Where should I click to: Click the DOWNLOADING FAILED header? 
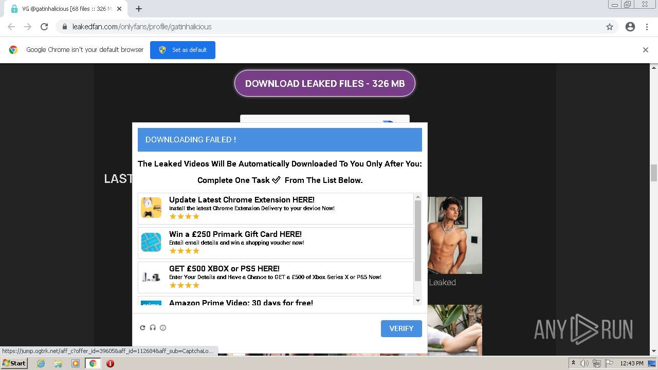coord(280,140)
